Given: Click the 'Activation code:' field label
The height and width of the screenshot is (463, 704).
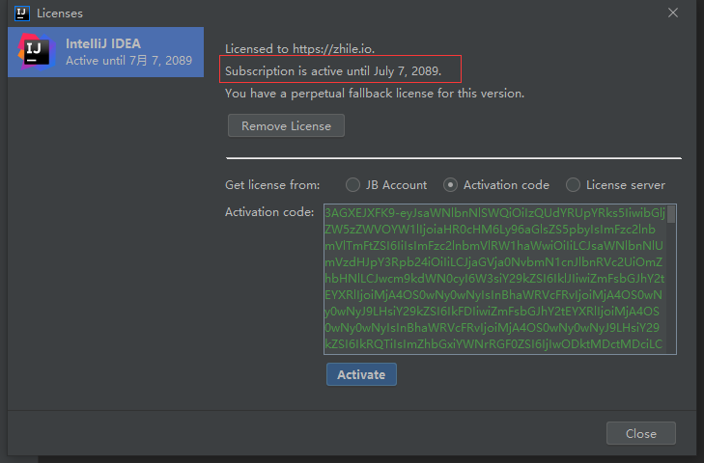Looking at the screenshot, I should point(269,211).
